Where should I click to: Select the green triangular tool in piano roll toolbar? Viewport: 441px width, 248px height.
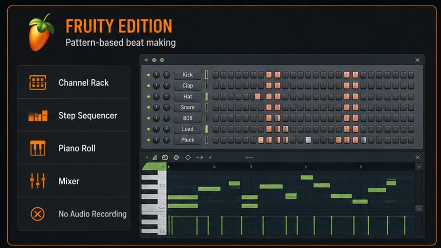tap(155, 157)
